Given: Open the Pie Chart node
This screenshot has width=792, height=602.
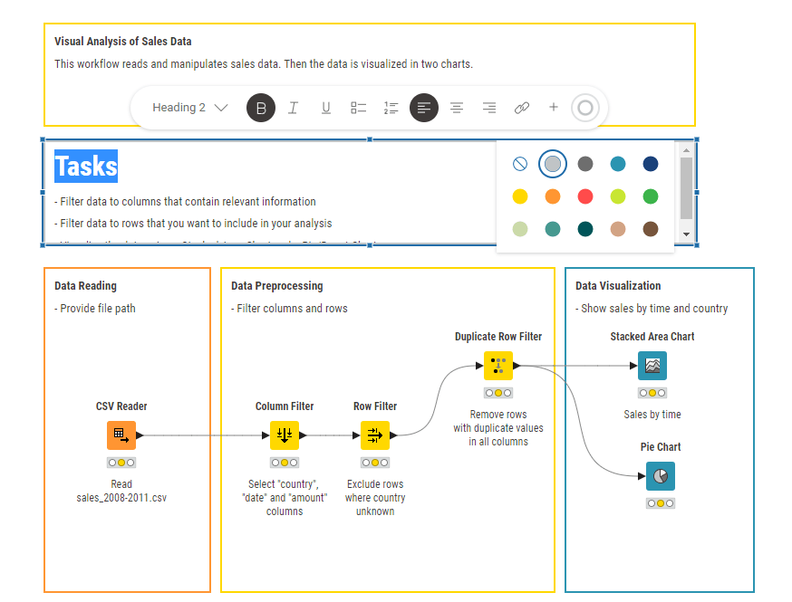Looking at the screenshot, I should 661,476.
